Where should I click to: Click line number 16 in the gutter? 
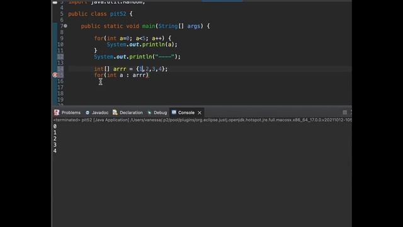pyautogui.click(x=60, y=81)
